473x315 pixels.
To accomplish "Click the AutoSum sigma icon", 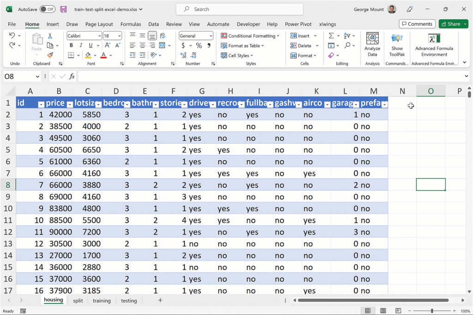I will (x=331, y=36).
